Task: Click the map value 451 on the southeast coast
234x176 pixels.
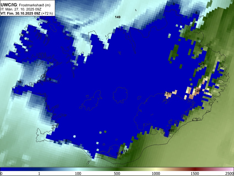Action: tap(171, 130)
